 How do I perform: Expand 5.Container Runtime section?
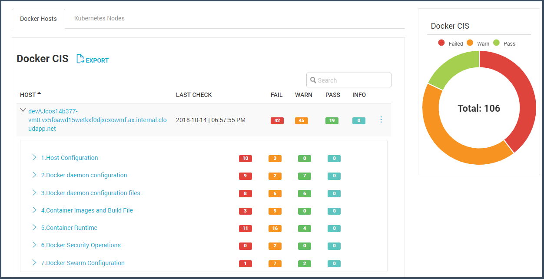34,227
